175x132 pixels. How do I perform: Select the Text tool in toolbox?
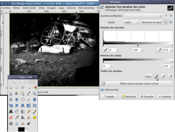pos(11,111)
